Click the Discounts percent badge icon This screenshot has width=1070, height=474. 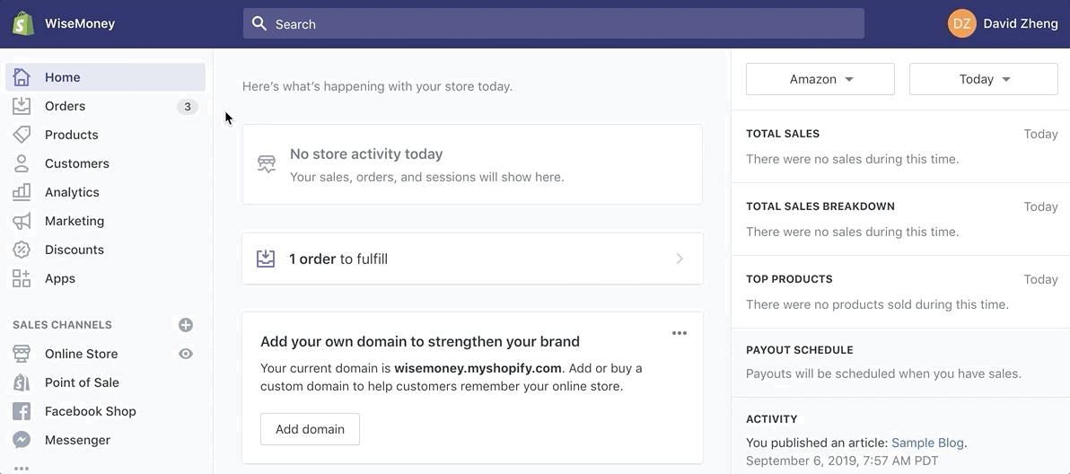tap(22, 249)
